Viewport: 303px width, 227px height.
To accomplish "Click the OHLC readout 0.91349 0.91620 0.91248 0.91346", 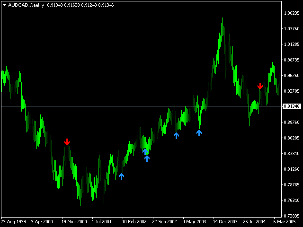I will [80, 5].
